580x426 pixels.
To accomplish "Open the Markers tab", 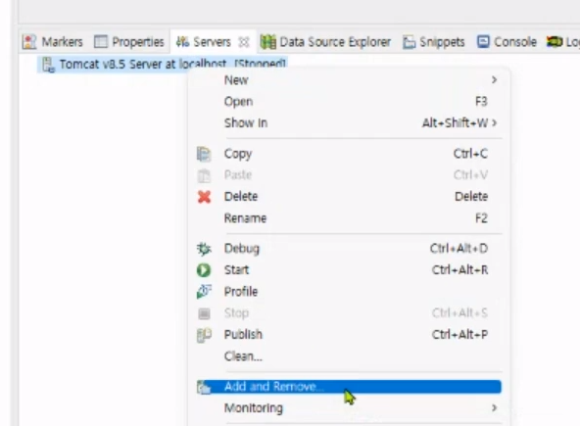I will pyautogui.click(x=53, y=42).
